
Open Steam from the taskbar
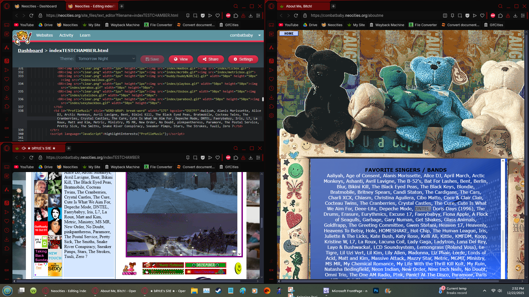point(218,291)
